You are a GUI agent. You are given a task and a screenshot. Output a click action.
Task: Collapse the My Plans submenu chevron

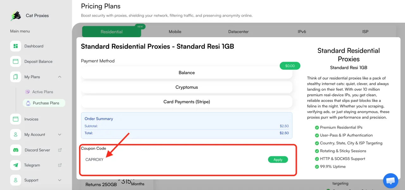coord(59,77)
